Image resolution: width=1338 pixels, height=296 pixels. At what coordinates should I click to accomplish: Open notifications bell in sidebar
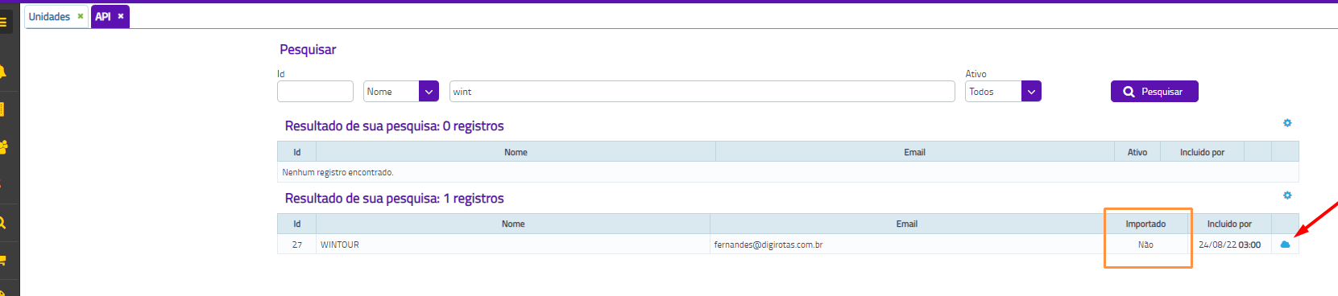3,72
